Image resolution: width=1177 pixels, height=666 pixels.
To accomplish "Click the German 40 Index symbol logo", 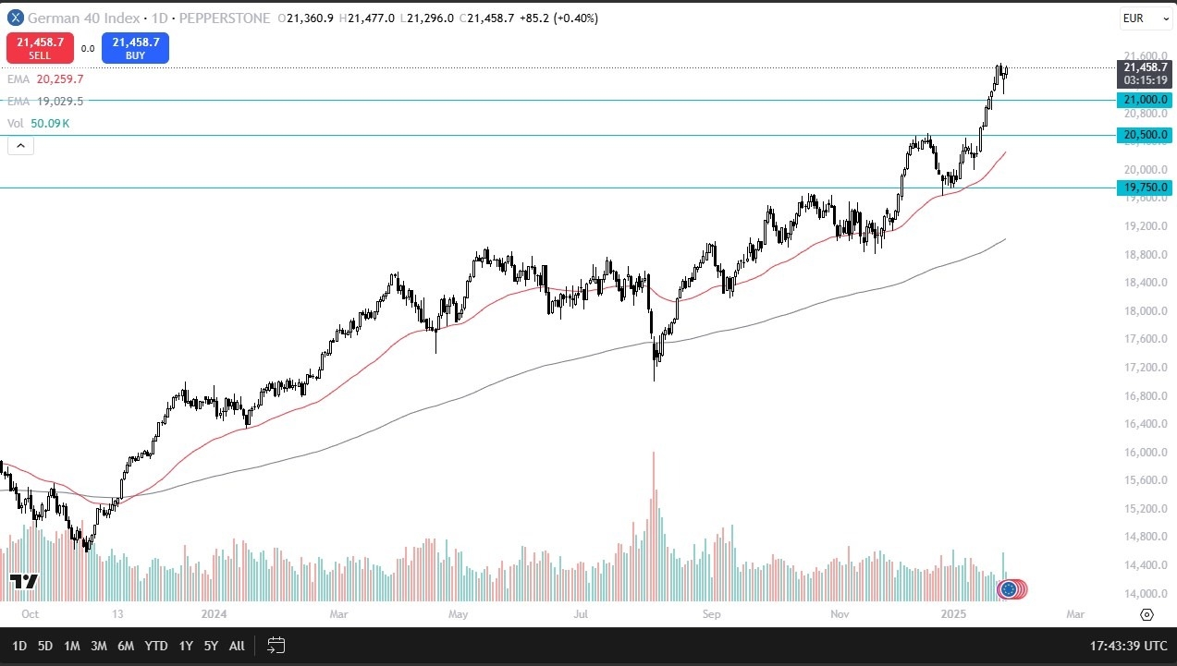I will (x=14, y=18).
